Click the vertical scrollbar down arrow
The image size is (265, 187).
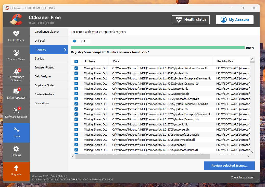pyautogui.click(x=252, y=152)
